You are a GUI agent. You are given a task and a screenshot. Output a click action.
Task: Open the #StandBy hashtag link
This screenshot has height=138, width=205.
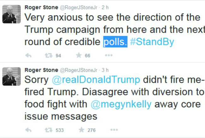click(x=152, y=42)
